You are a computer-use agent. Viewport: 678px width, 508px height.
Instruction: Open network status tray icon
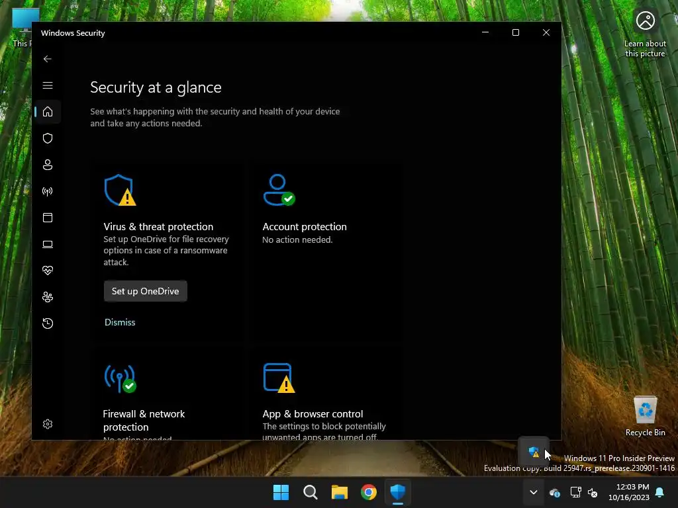click(575, 492)
